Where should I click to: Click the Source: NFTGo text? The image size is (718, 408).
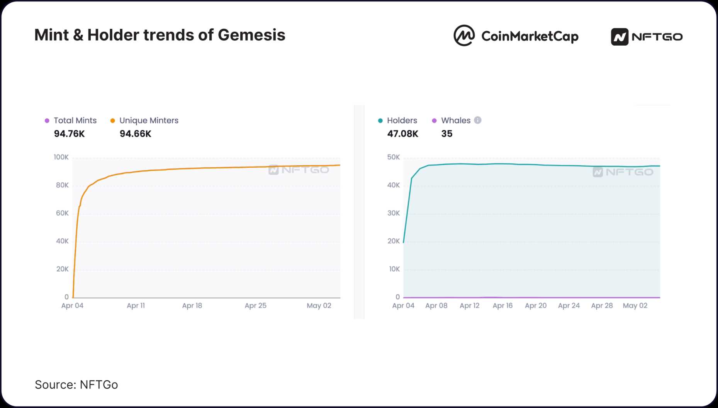point(76,384)
